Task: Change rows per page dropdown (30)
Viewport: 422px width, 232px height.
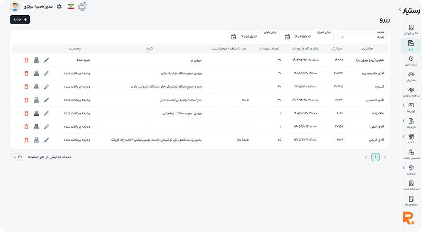Action: pos(18,157)
